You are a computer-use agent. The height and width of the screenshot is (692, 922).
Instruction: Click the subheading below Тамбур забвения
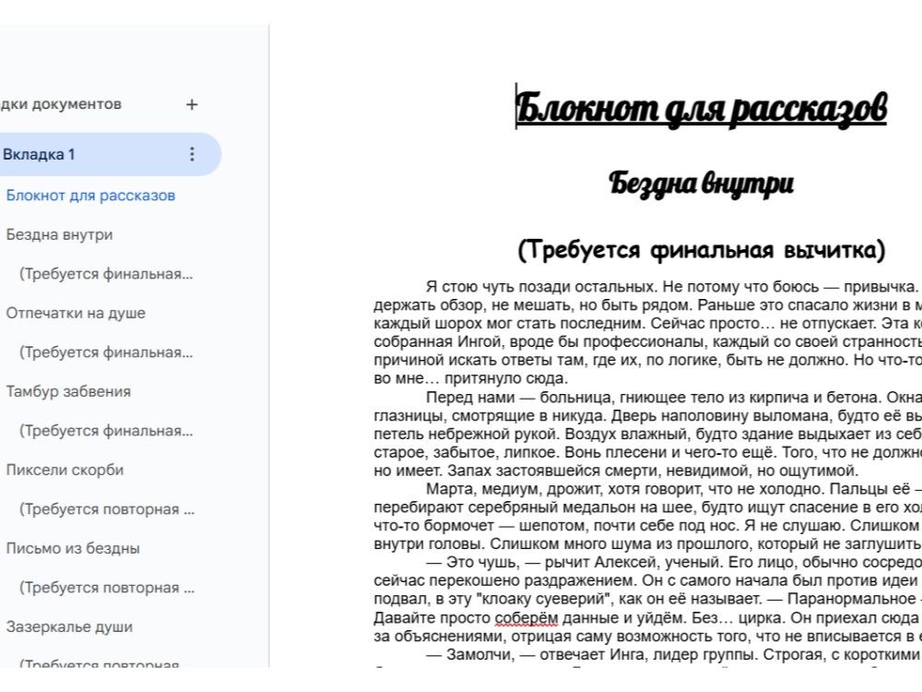coord(106,431)
